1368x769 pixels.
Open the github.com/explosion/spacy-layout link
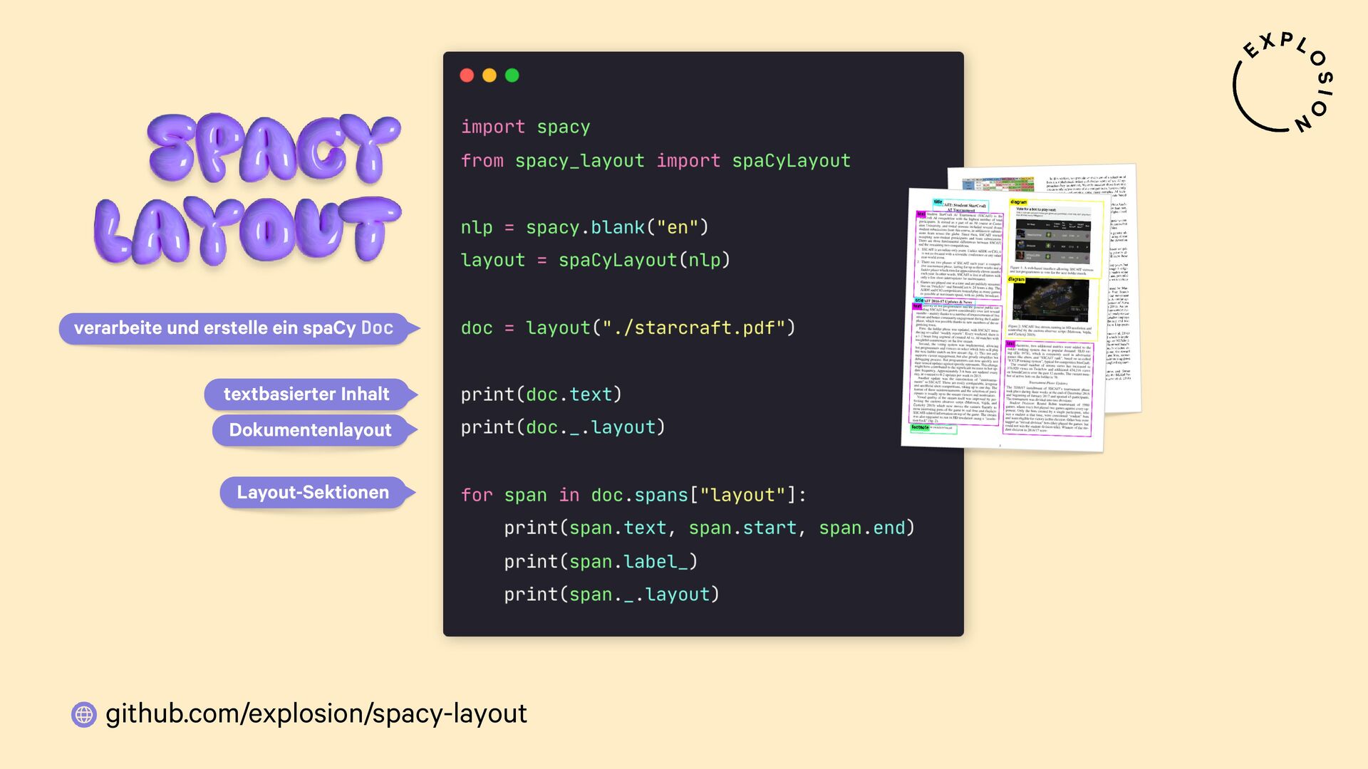click(x=316, y=713)
